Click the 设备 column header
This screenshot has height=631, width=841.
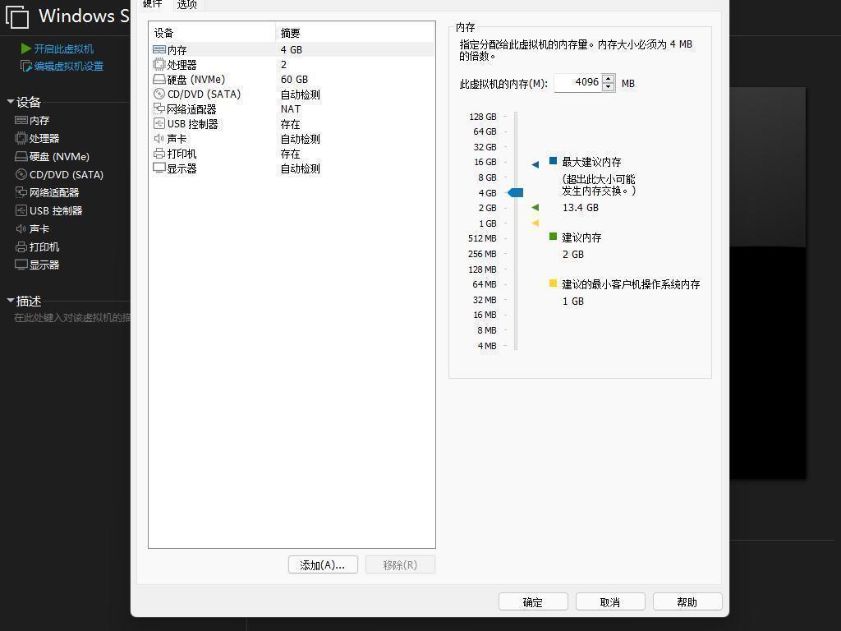point(213,33)
